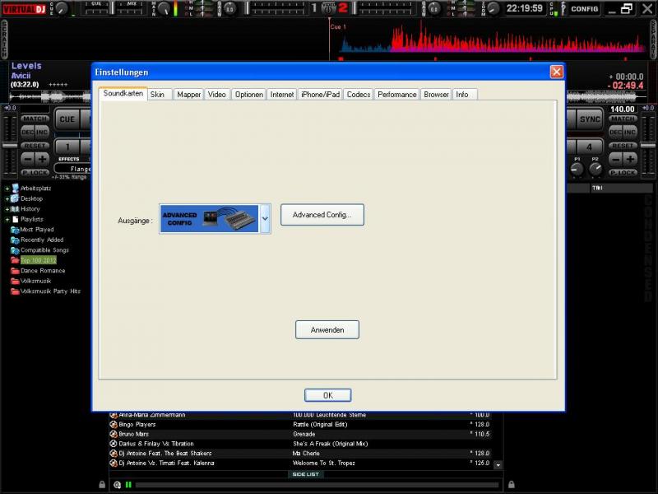Click the right deck MATCH button

[623, 119]
